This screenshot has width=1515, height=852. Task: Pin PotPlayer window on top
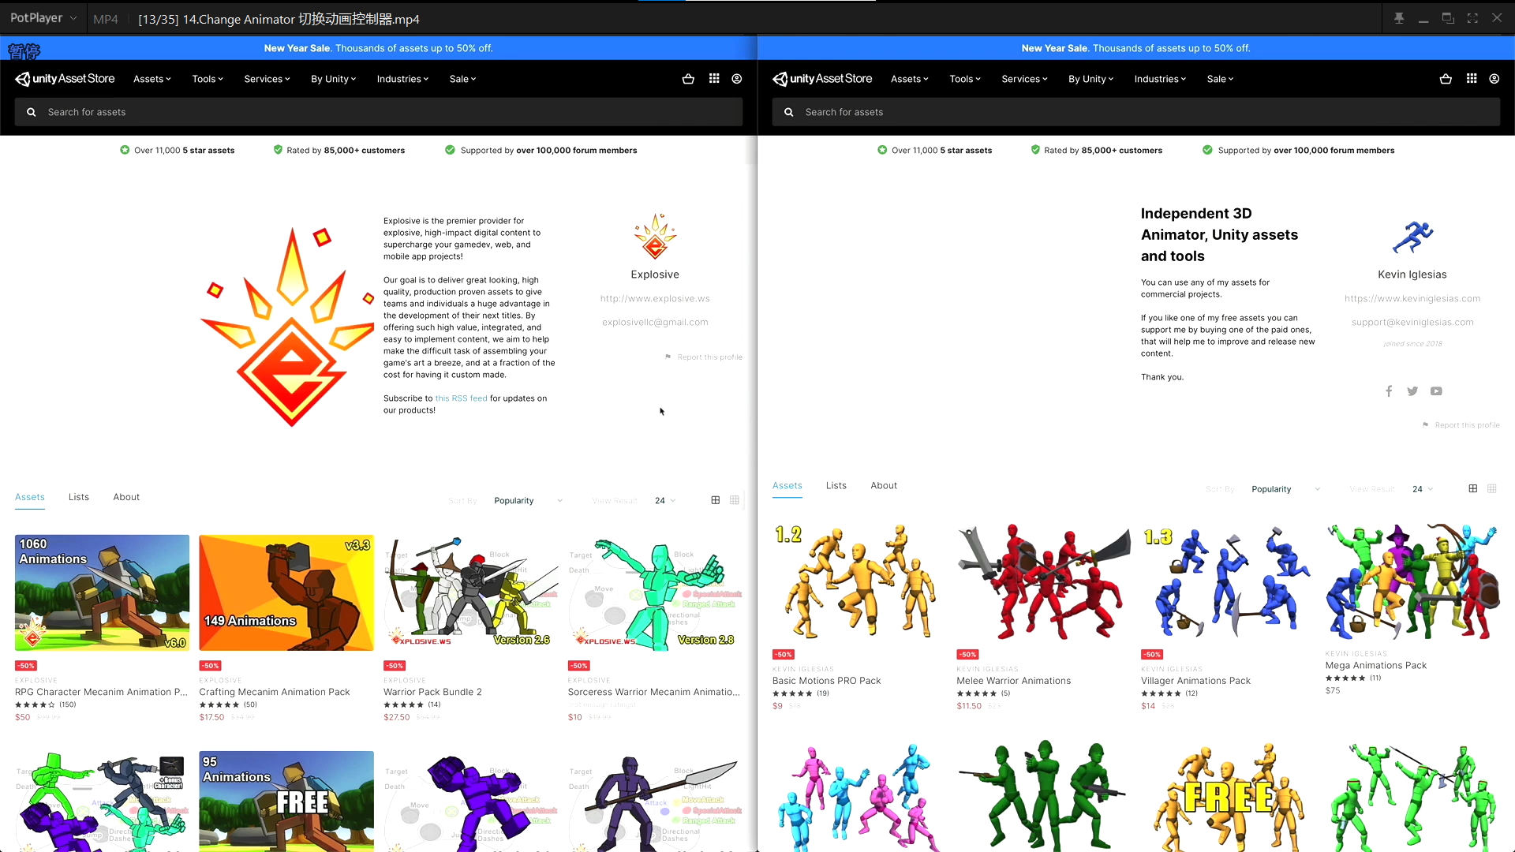(1399, 18)
